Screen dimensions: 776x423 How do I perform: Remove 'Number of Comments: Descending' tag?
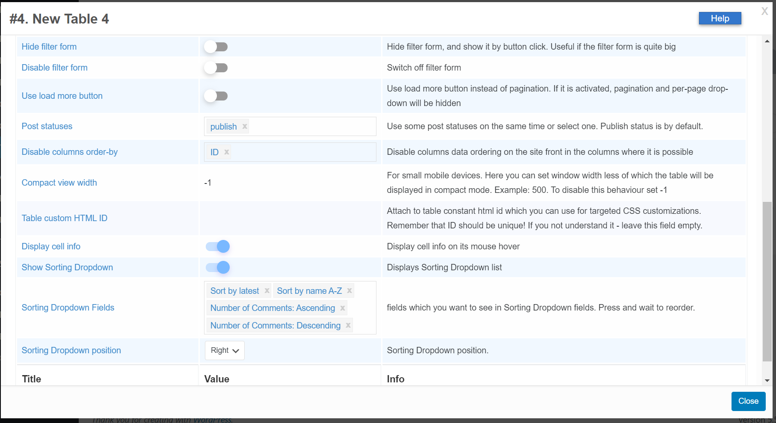click(x=348, y=325)
